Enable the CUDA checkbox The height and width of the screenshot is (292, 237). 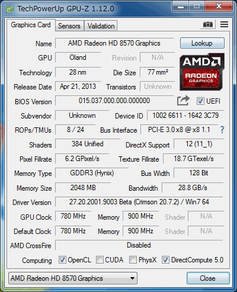tap(100, 260)
